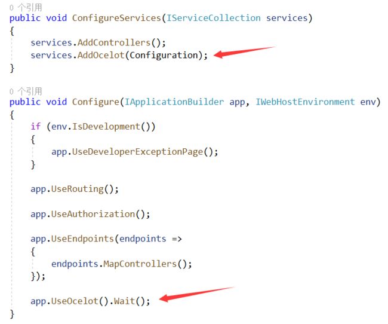Screen dimensions: 388x324
Task: Click the UseDeveloperExceptionPage call
Action: (137, 152)
